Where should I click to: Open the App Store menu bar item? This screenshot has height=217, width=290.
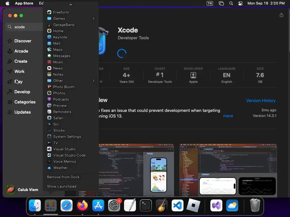(24, 3)
